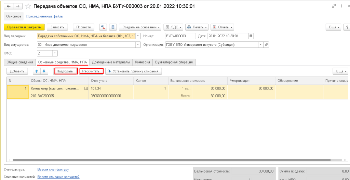Open the document structure list icon
This screenshot has height=180, width=350.
tap(113, 27)
